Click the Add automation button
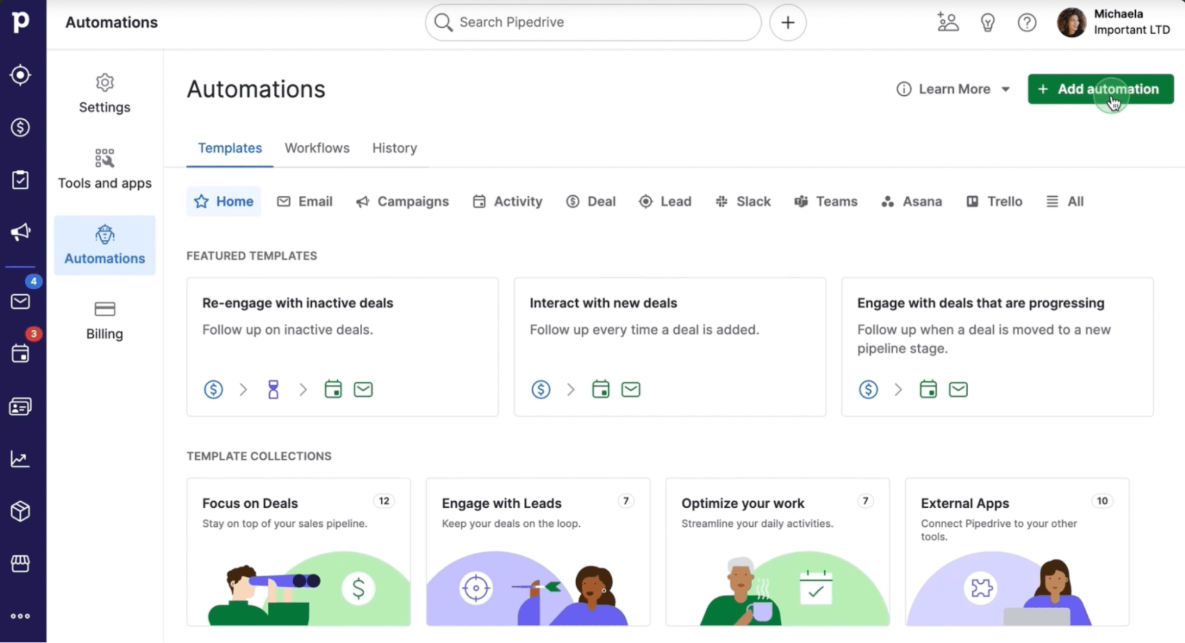 pos(1100,89)
